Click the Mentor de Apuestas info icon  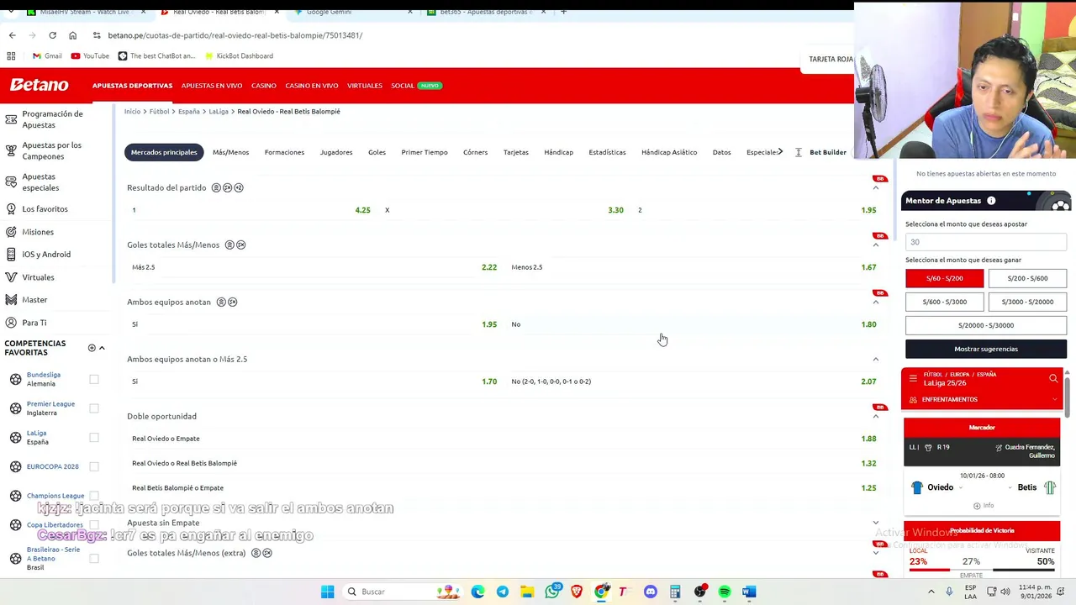pyautogui.click(x=991, y=201)
